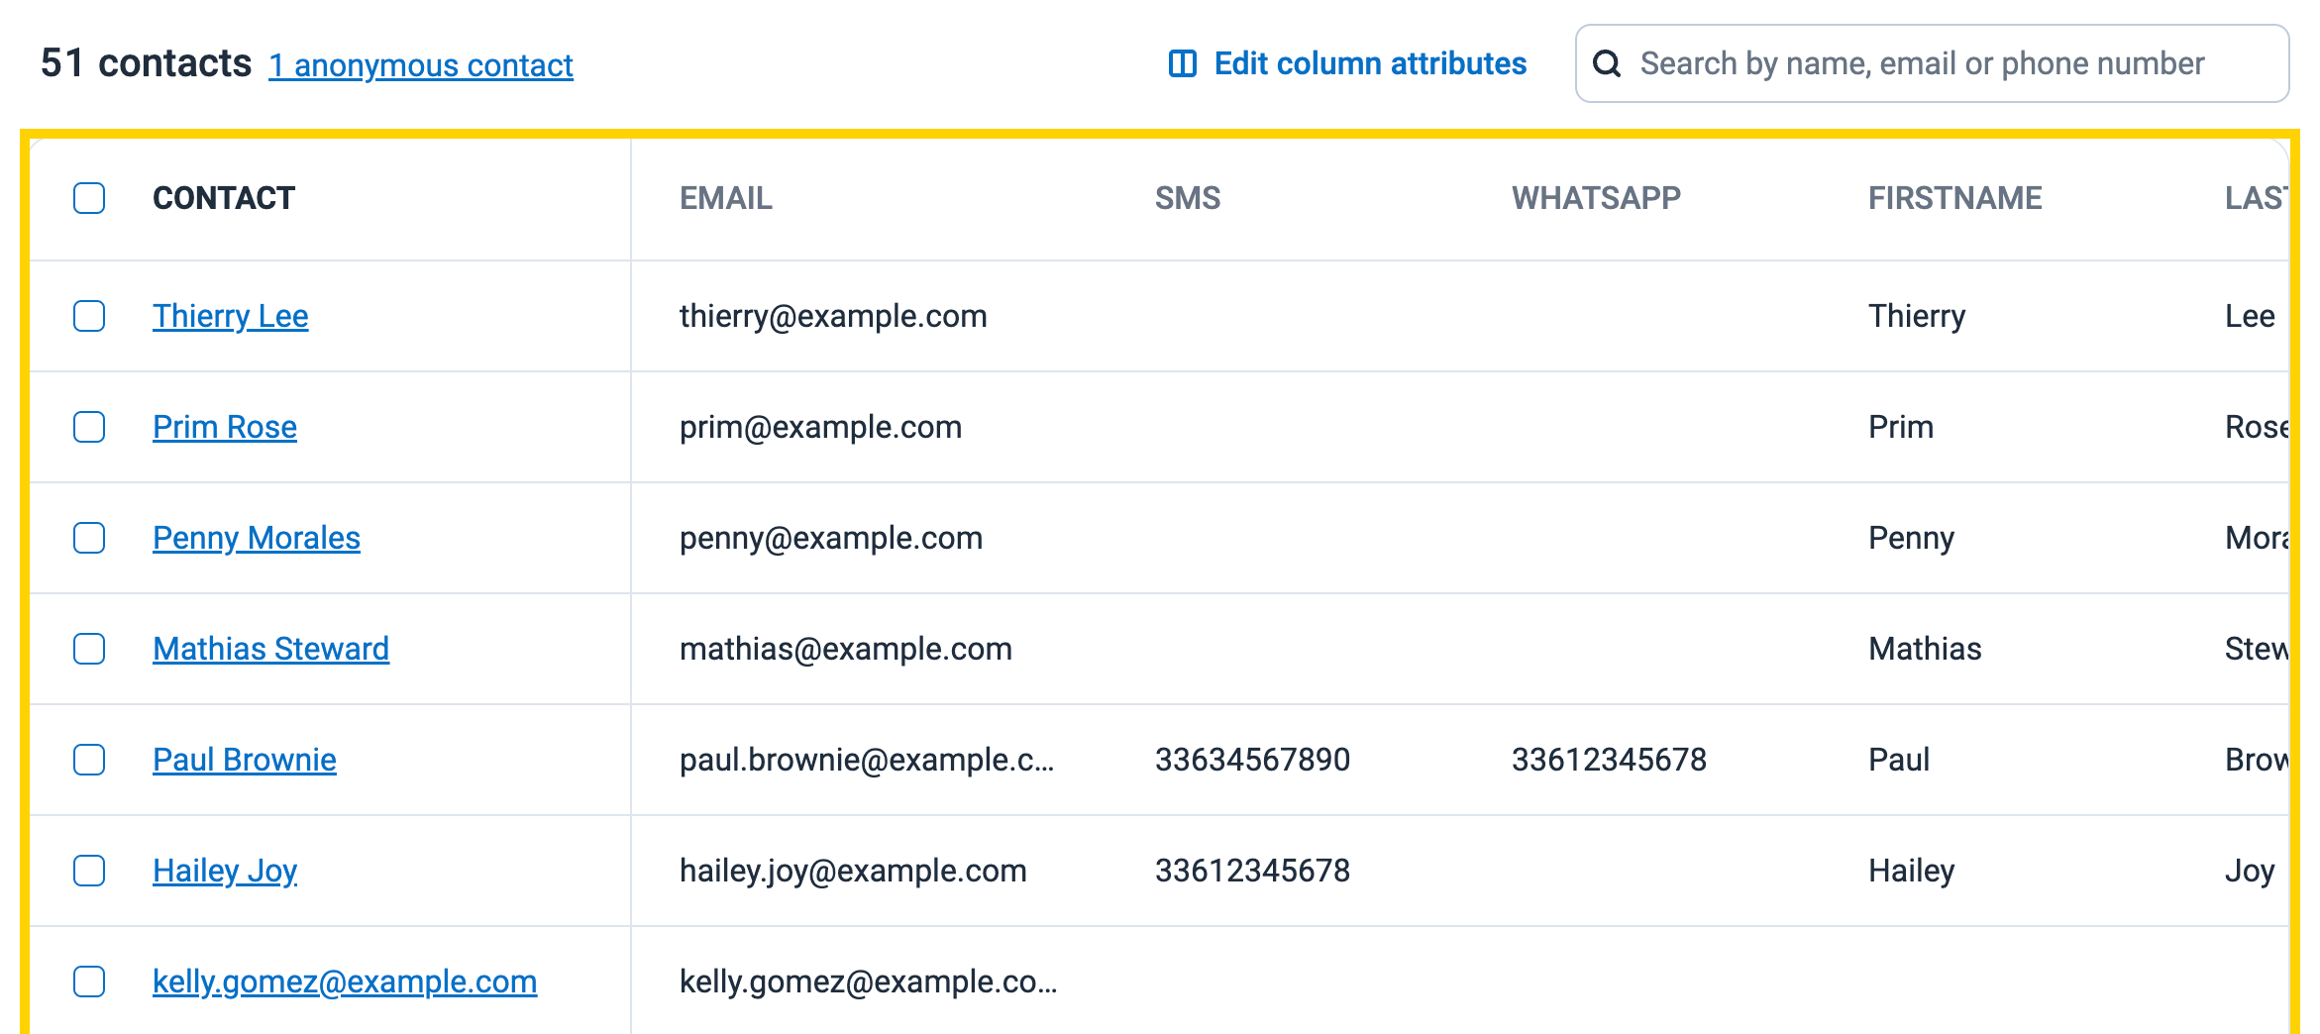Check the checkbox next to Thierry Lee

tap(89, 318)
